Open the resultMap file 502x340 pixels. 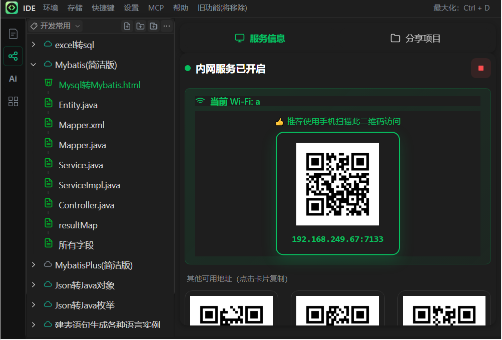click(78, 225)
